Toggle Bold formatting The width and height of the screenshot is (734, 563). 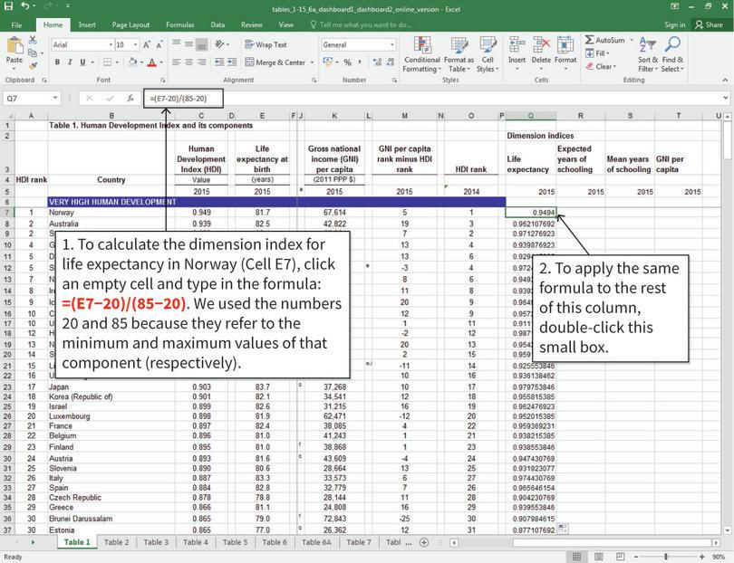57,62
